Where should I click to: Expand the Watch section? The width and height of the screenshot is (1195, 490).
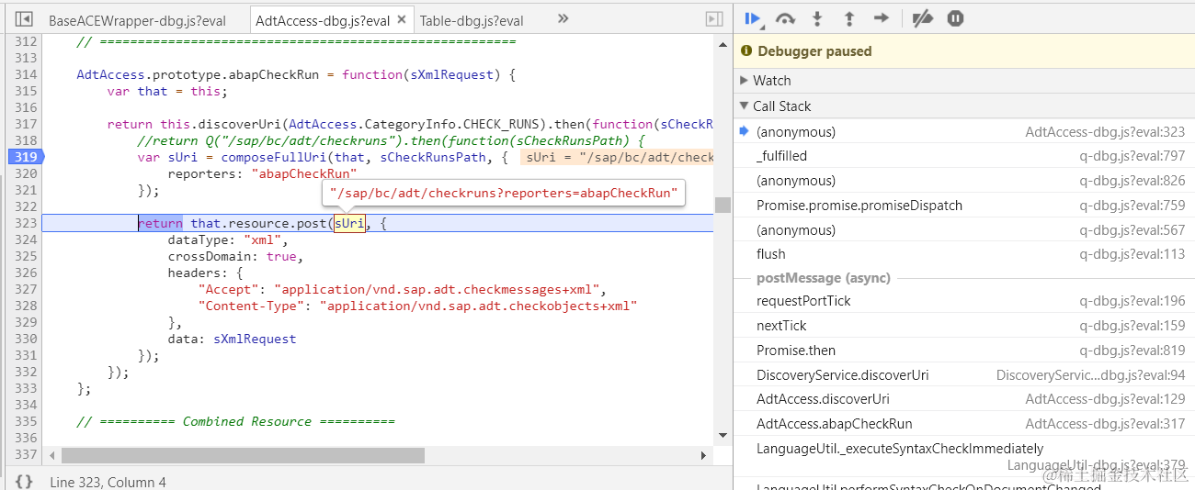point(964,81)
